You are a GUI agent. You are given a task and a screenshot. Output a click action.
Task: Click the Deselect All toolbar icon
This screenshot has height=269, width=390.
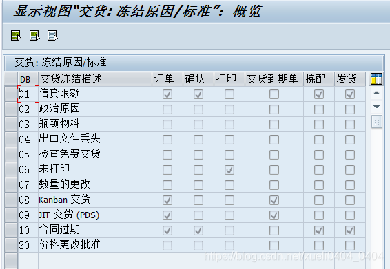(x=52, y=36)
